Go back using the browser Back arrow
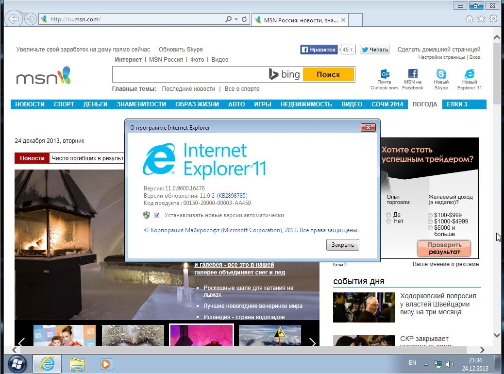The width and height of the screenshot is (504, 374). [x=14, y=19]
